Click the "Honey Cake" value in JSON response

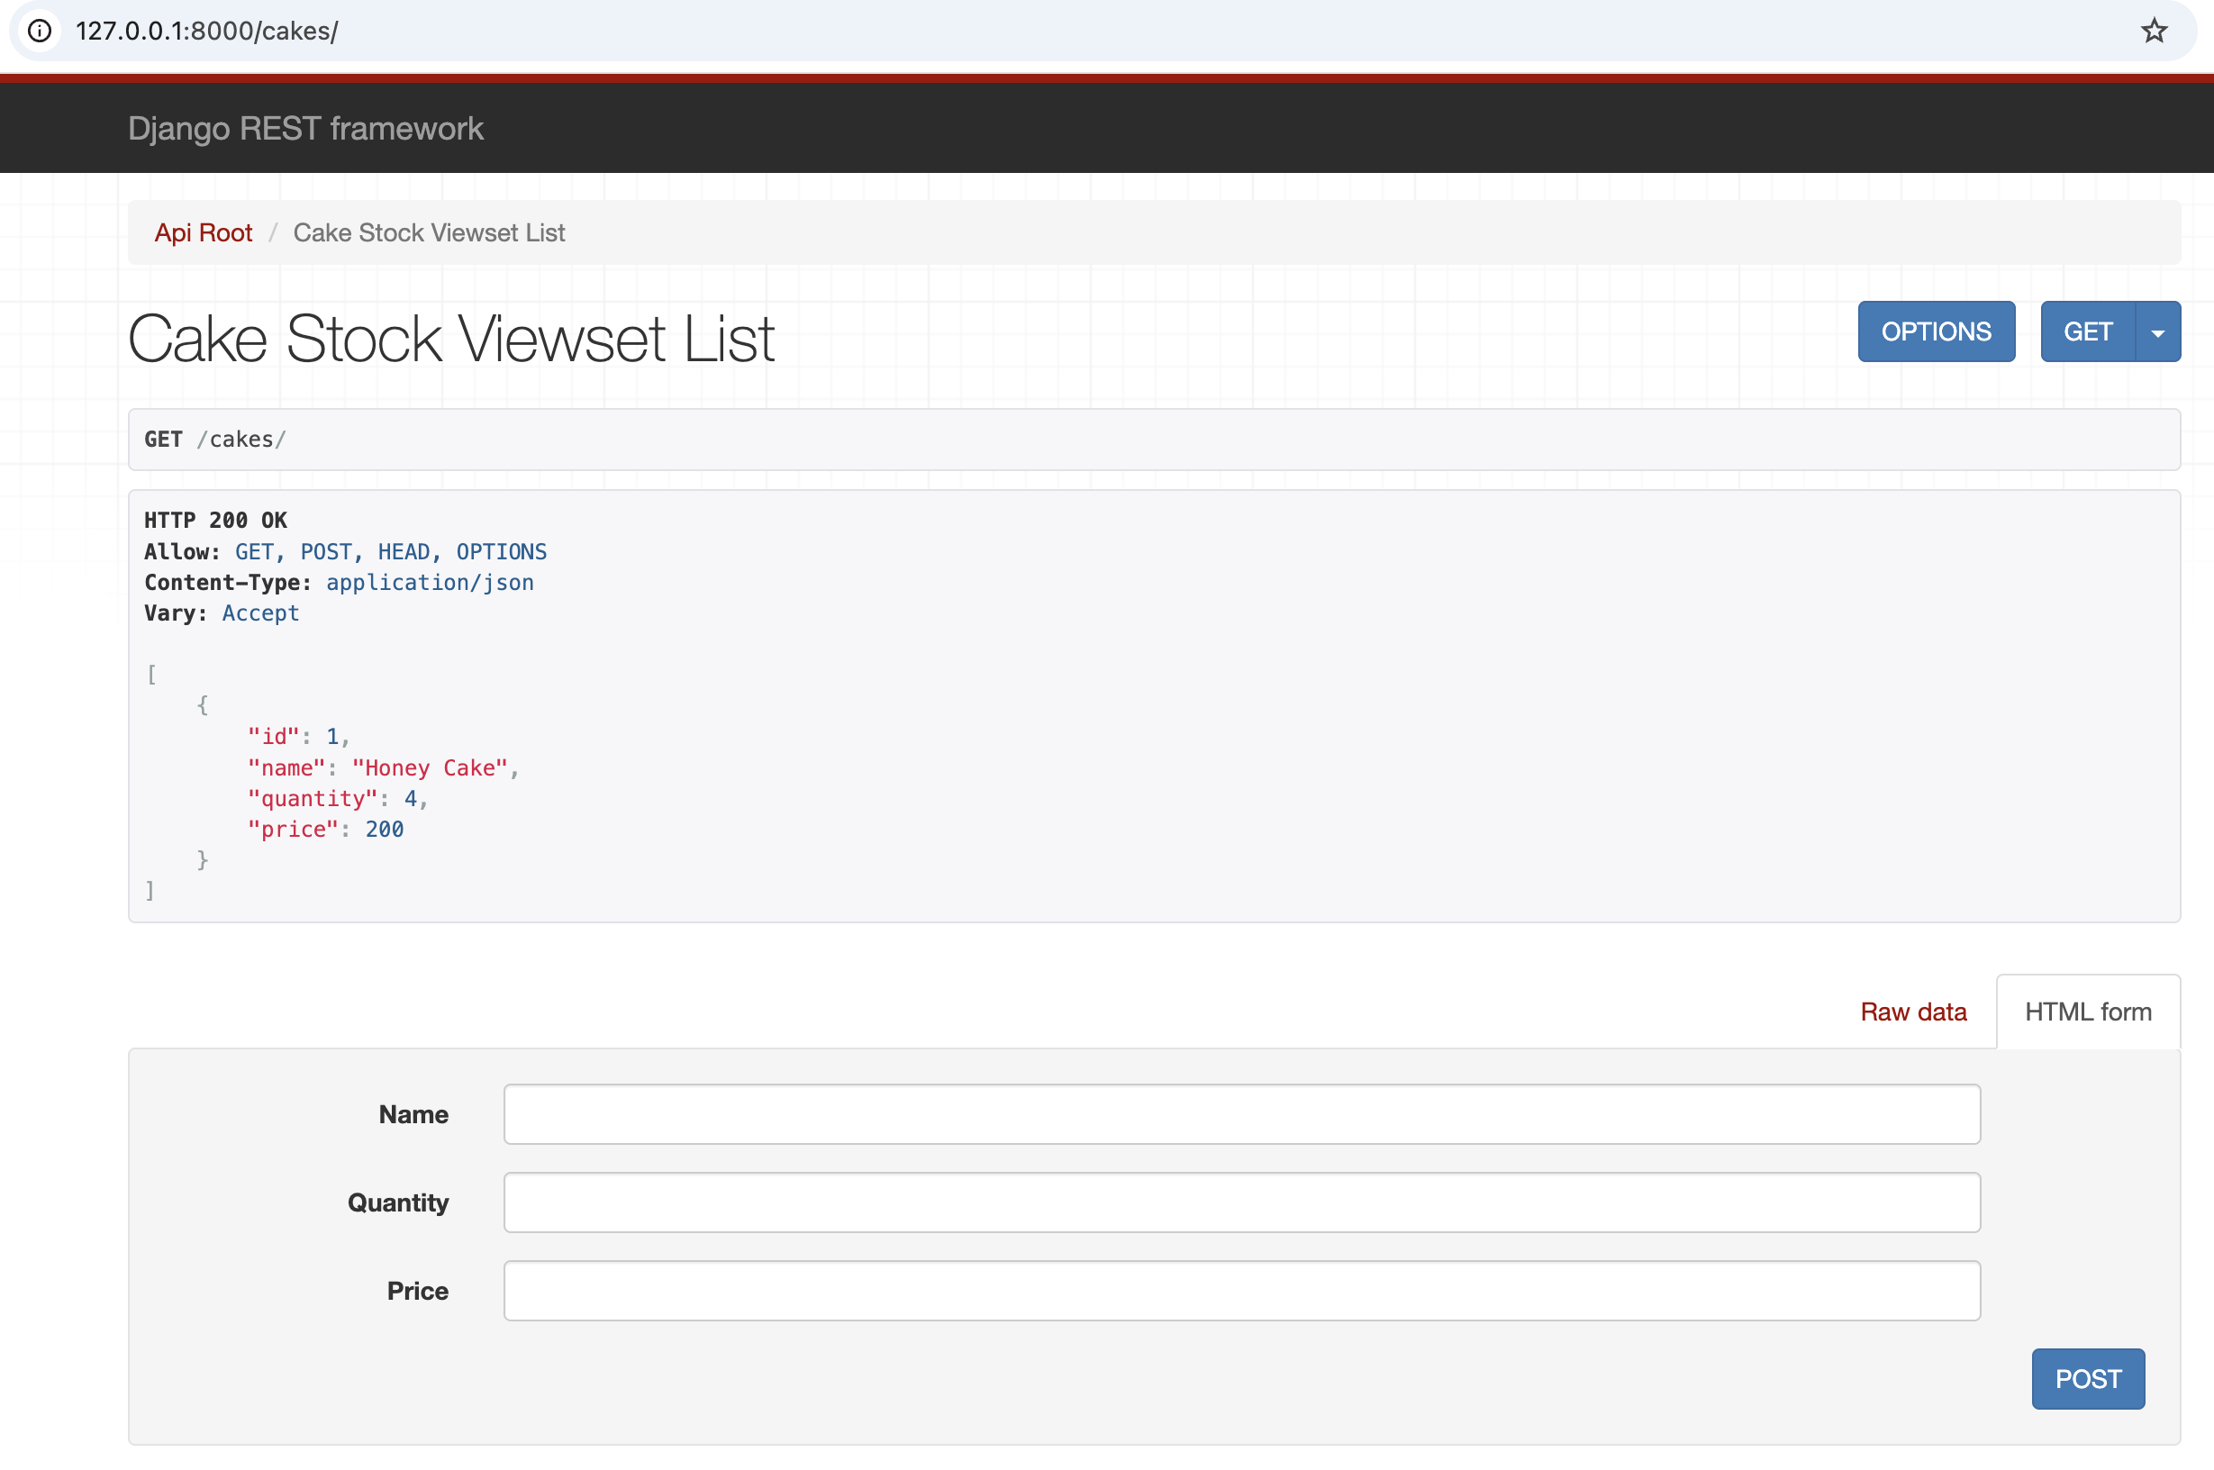coord(430,767)
